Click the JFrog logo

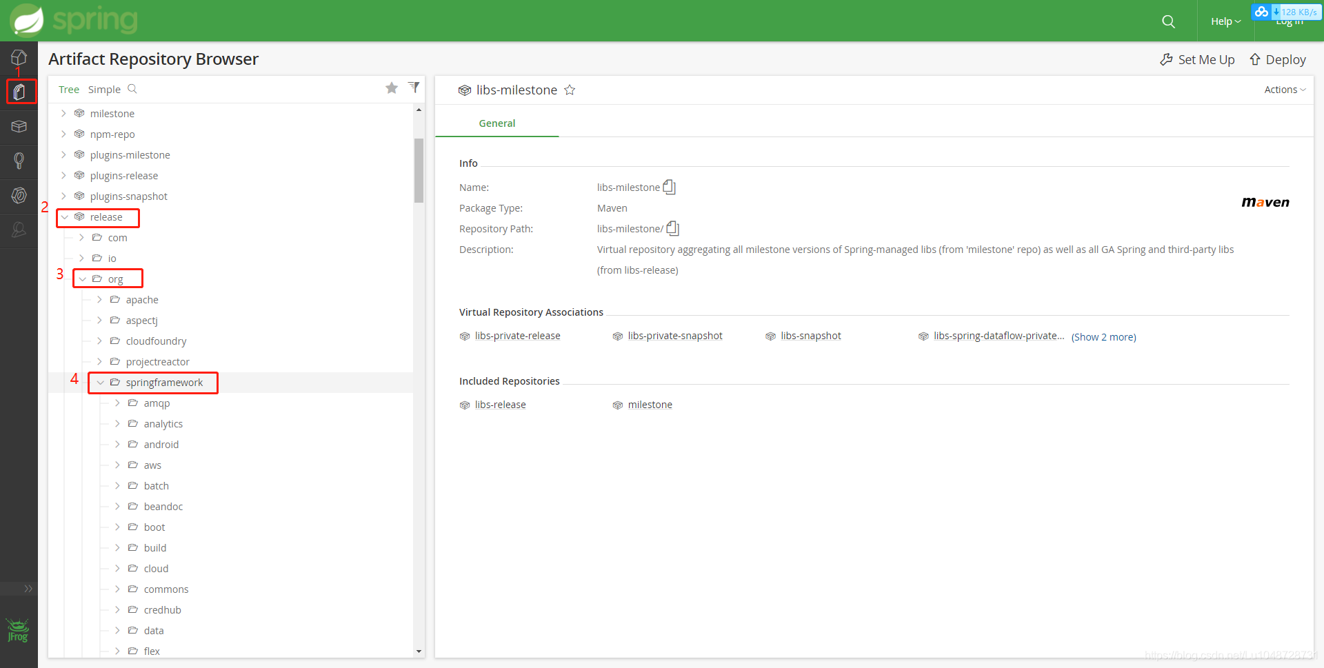pos(18,630)
